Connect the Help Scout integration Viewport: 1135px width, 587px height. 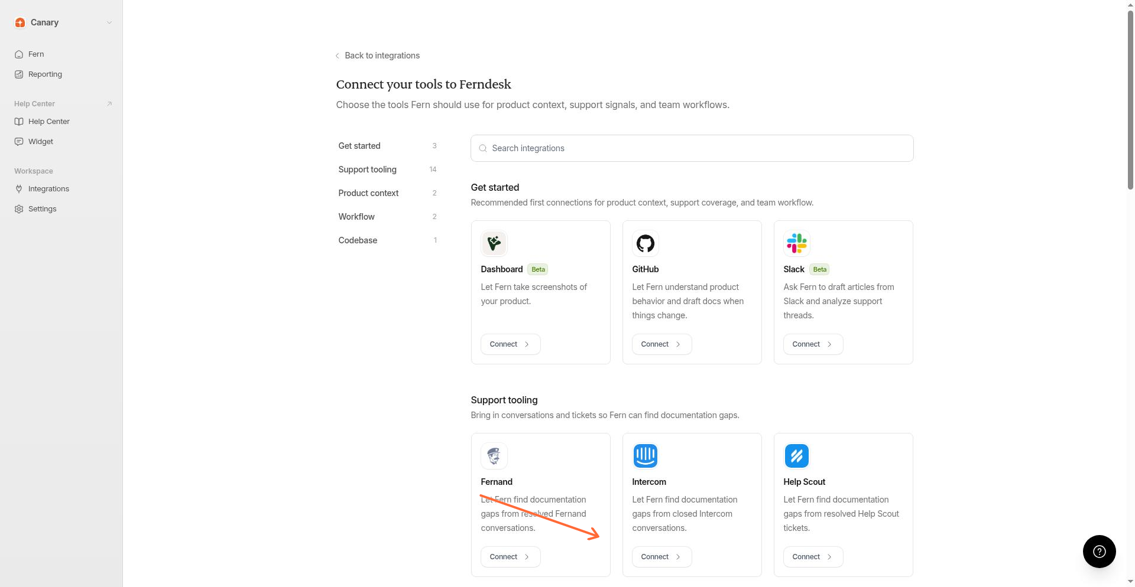[813, 557]
